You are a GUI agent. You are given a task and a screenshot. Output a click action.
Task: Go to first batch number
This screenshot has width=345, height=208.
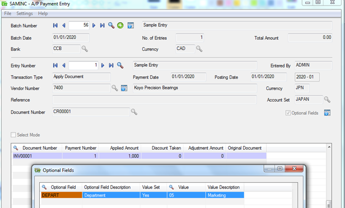point(55,25)
